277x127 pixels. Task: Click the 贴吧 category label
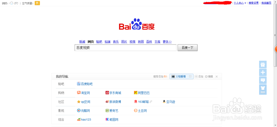coord(61,84)
